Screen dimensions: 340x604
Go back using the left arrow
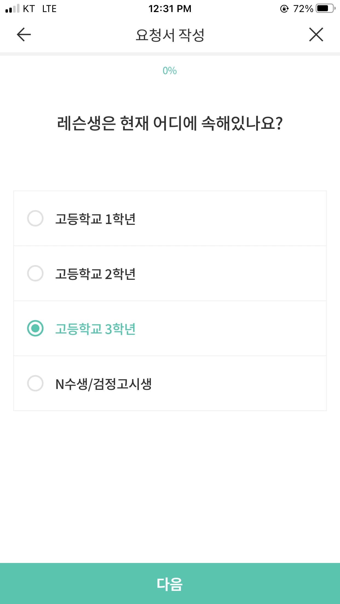pyautogui.click(x=24, y=34)
